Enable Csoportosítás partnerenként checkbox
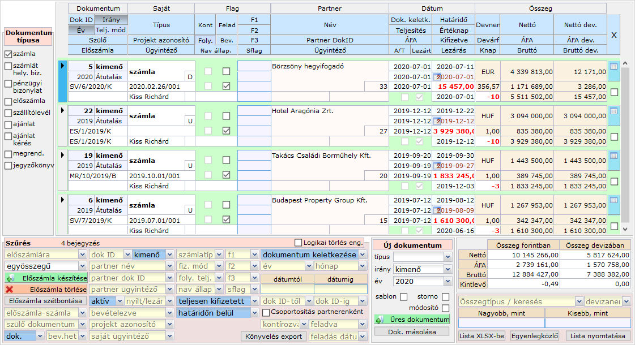 pos(266,312)
